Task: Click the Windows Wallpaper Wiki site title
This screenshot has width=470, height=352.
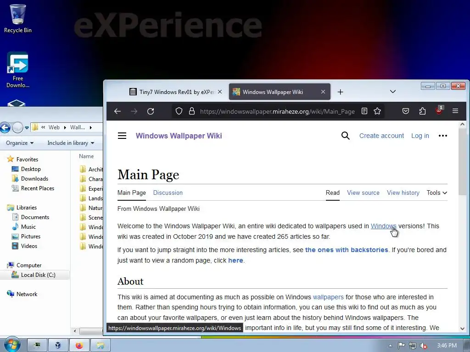Action: pyautogui.click(x=179, y=136)
